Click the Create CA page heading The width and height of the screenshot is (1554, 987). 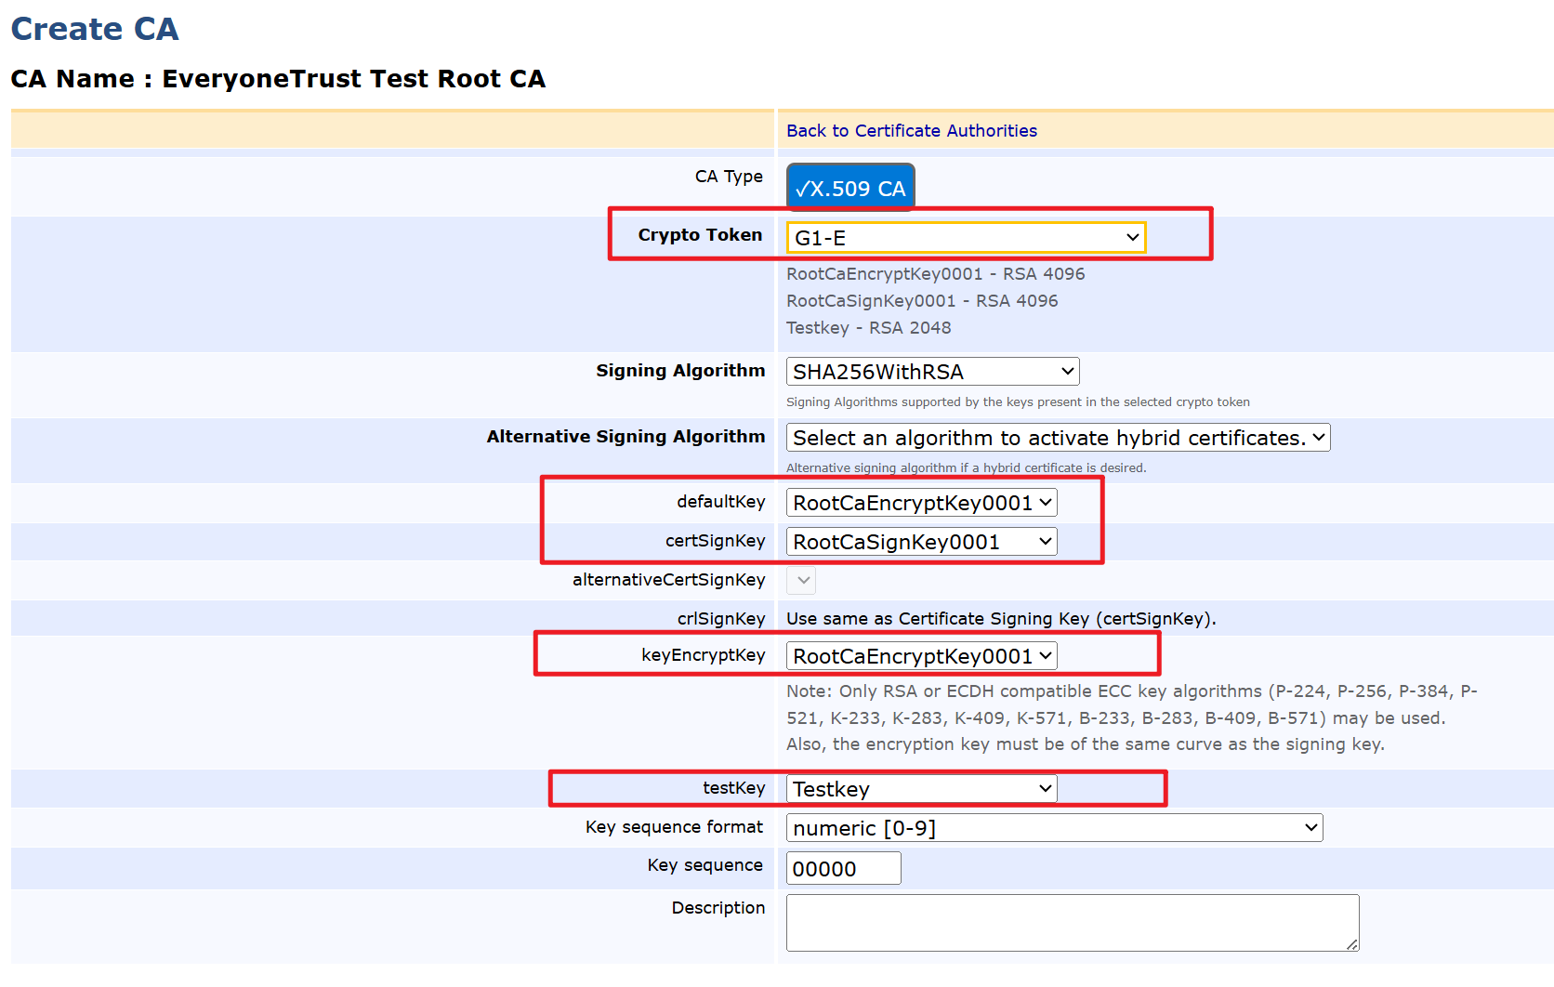[95, 29]
